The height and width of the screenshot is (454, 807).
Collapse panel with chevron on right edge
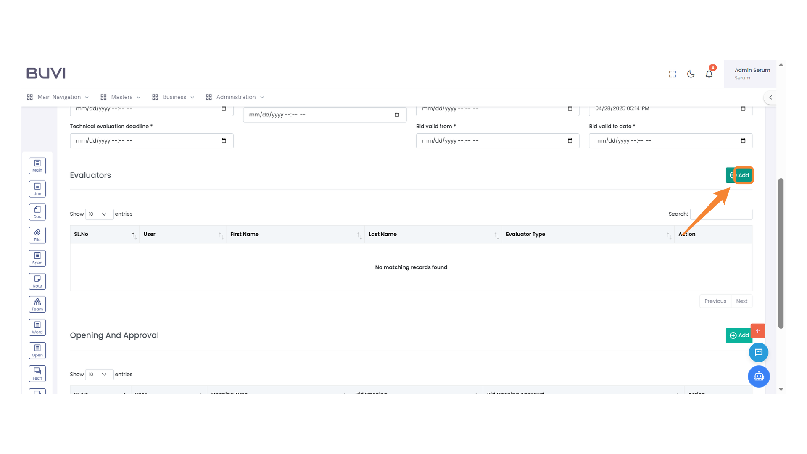(x=771, y=97)
